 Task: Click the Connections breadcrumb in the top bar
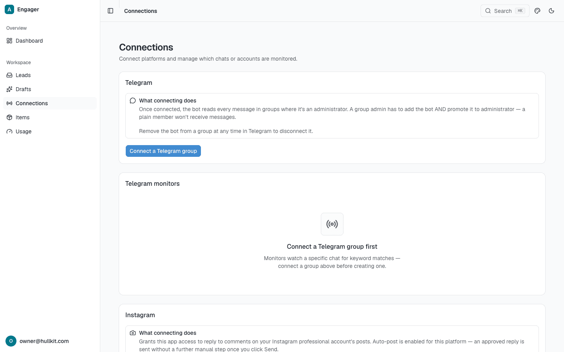(x=141, y=11)
